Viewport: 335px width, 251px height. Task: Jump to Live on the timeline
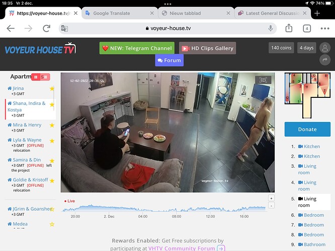tap(69, 201)
